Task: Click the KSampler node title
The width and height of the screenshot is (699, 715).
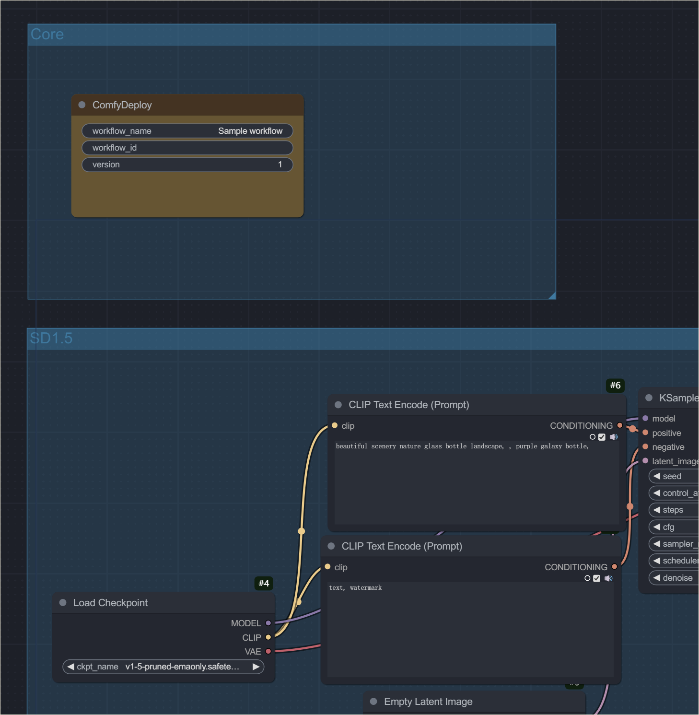Action: click(x=679, y=398)
